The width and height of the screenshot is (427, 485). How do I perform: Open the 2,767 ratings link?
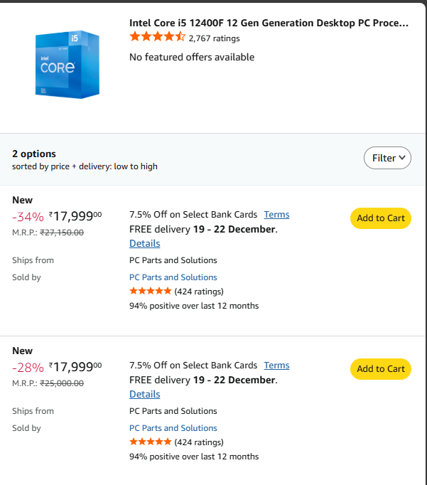pyautogui.click(x=214, y=38)
